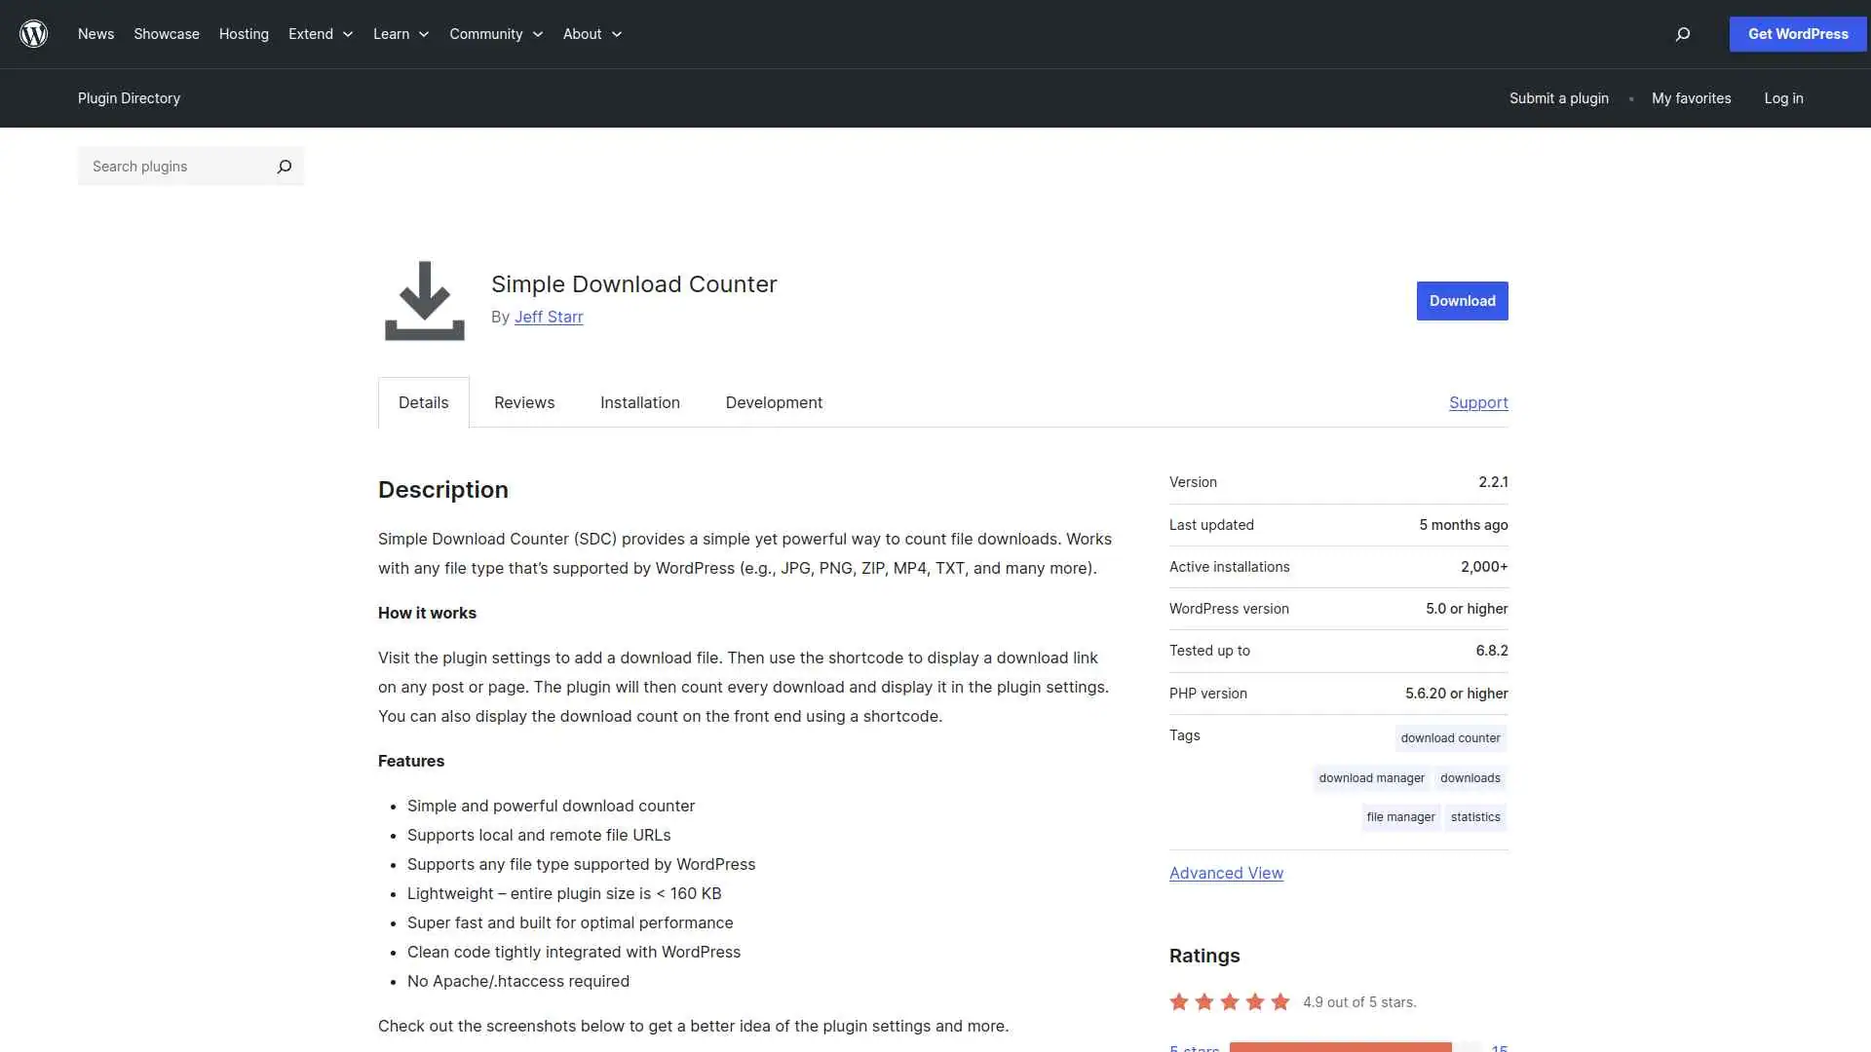
Task: Open the header search magnifier icon
Action: point(1682,34)
